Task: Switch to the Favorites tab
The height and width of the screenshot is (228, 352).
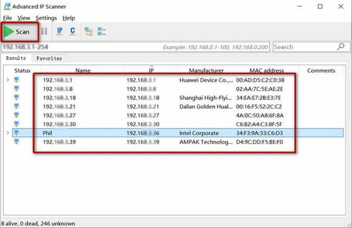Action: click(x=49, y=58)
